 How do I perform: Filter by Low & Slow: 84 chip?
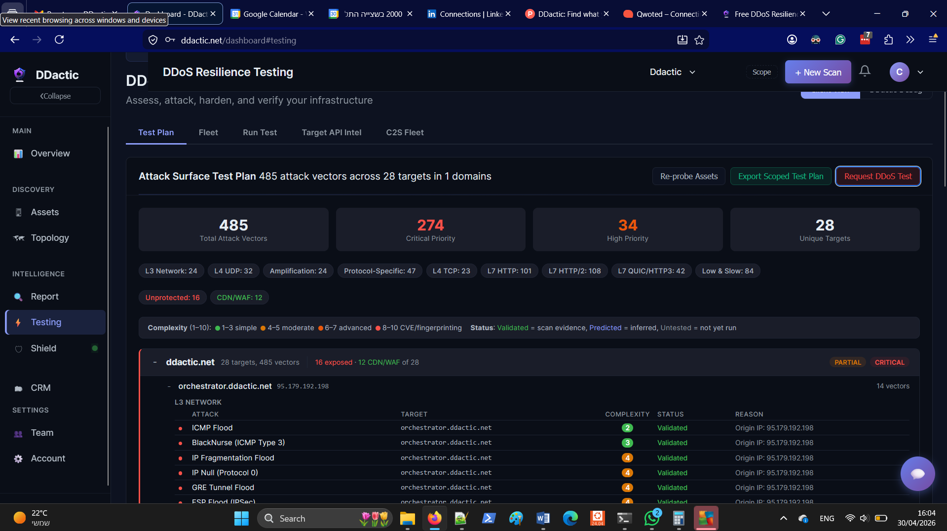(727, 271)
